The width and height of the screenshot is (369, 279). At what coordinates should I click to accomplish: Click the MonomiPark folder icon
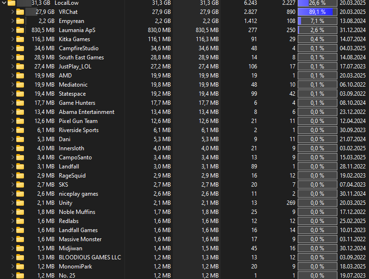20,267
